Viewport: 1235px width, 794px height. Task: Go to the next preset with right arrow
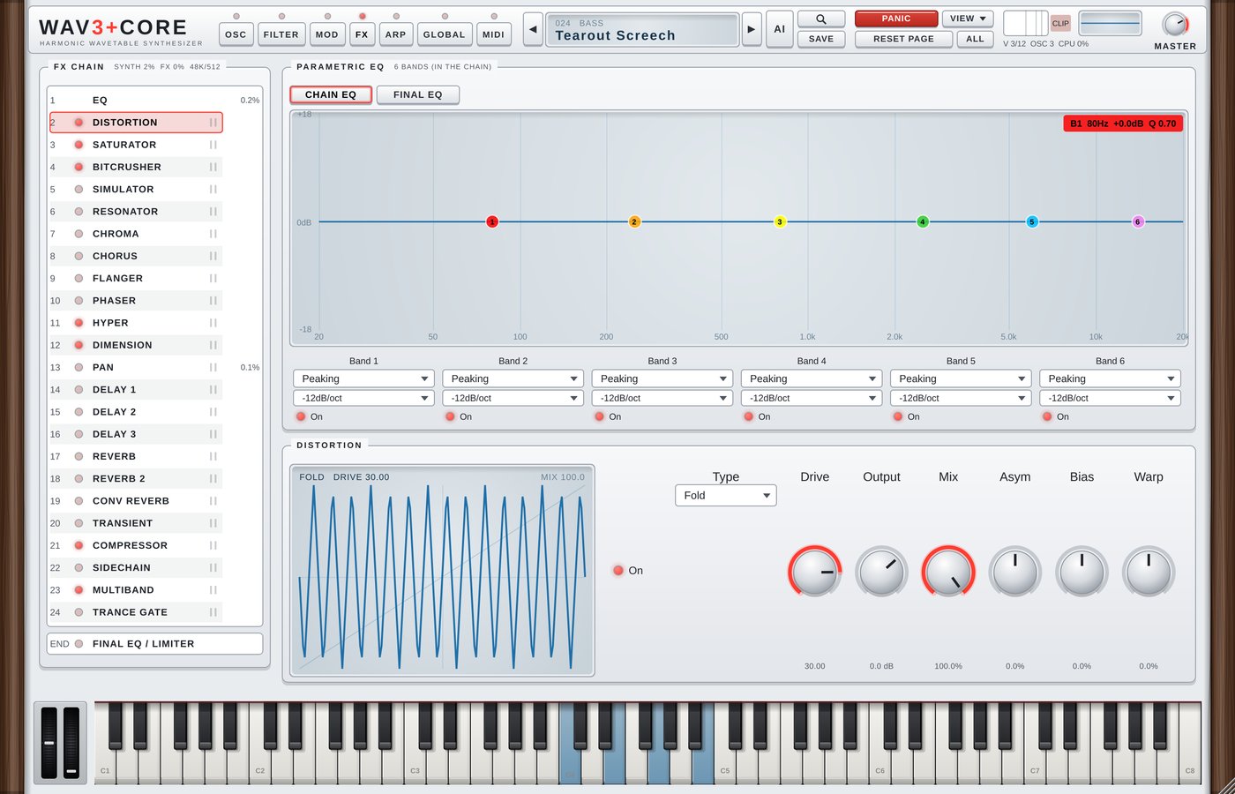pyautogui.click(x=752, y=29)
